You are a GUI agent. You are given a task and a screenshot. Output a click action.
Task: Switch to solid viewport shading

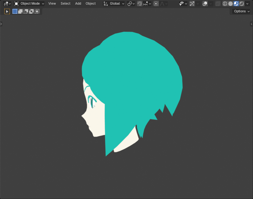[231, 4]
